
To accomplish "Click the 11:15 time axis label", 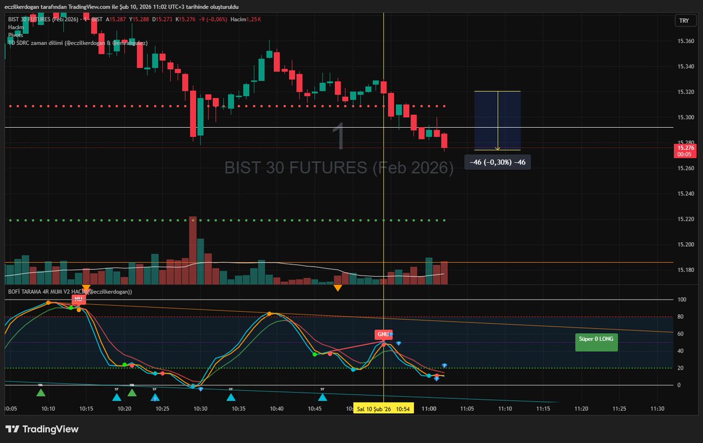I will pos(543,408).
